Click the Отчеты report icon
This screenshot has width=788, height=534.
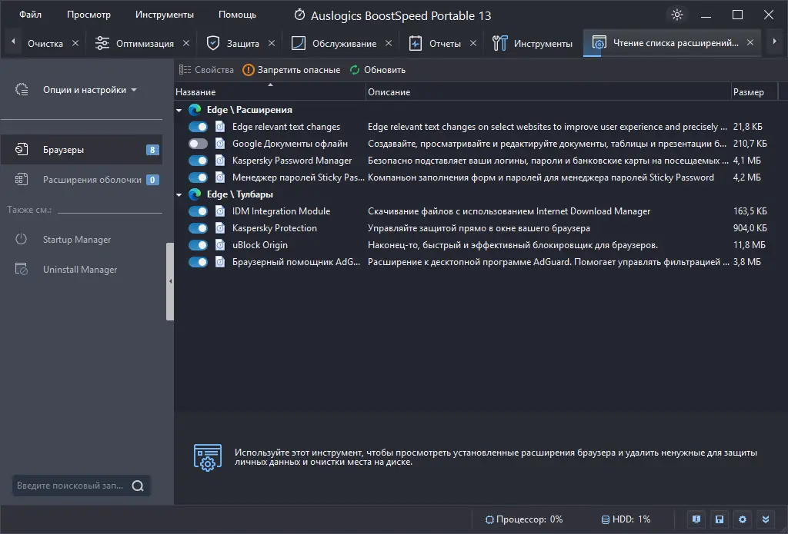[x=415, y=43]
